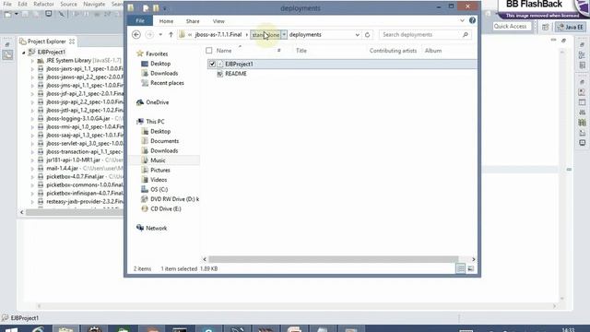Image resolution: width=590 pixels, height=332 pixels.
Task: Switch to details view layout
Action: click(x=461, y=268)
